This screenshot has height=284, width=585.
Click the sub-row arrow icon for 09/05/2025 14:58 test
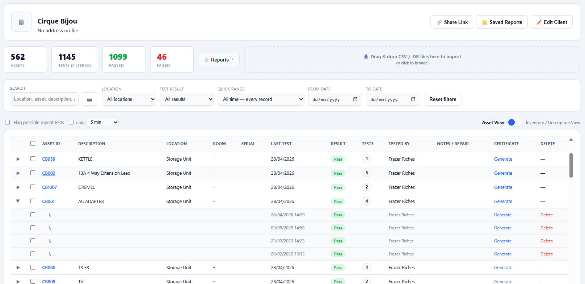(x=50, y=228)
